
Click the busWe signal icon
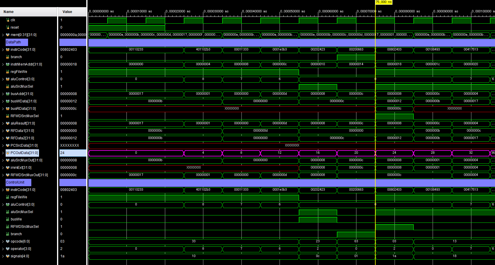click(x=8, y=219)
